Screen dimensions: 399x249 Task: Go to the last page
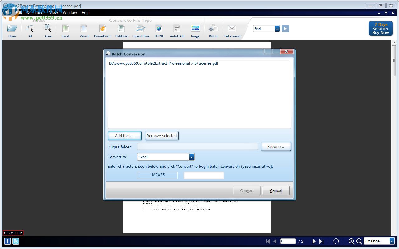coord(321,241)
